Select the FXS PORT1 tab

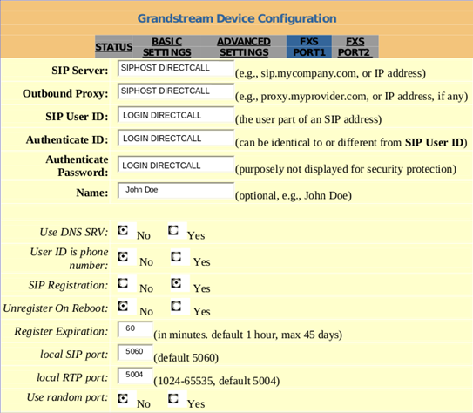pos(309,47)
